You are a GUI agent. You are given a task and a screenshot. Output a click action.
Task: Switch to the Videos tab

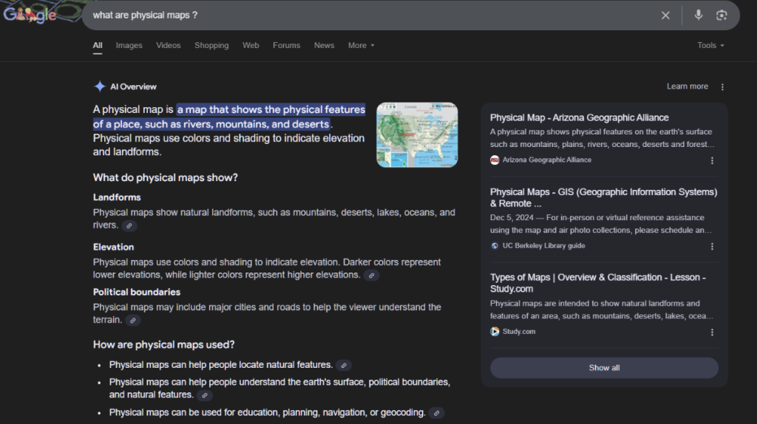tap(168, 45)
